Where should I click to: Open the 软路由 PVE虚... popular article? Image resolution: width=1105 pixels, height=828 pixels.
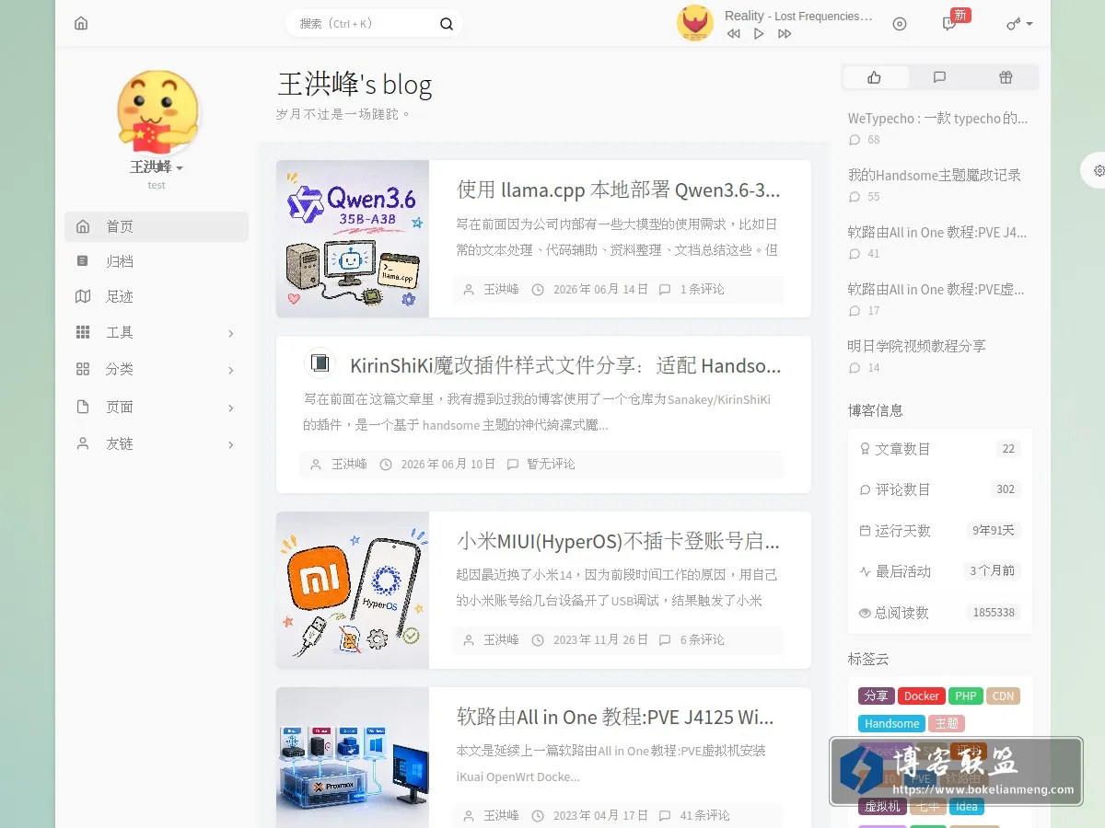click(936, 289)
